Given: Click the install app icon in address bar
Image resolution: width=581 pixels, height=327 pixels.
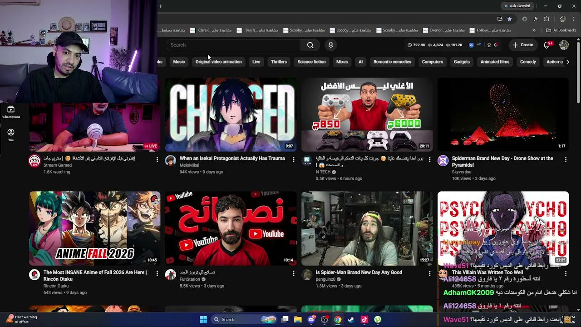Looking at the screenshot, I should (500, 19).
